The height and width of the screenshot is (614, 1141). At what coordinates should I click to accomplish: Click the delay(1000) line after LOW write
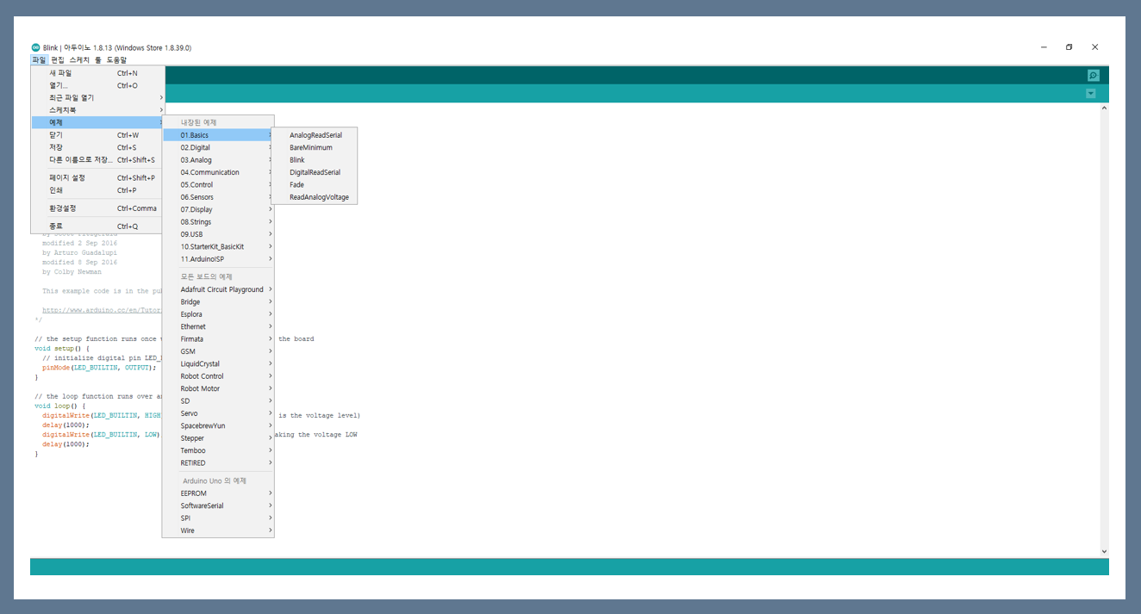[65, 444]
